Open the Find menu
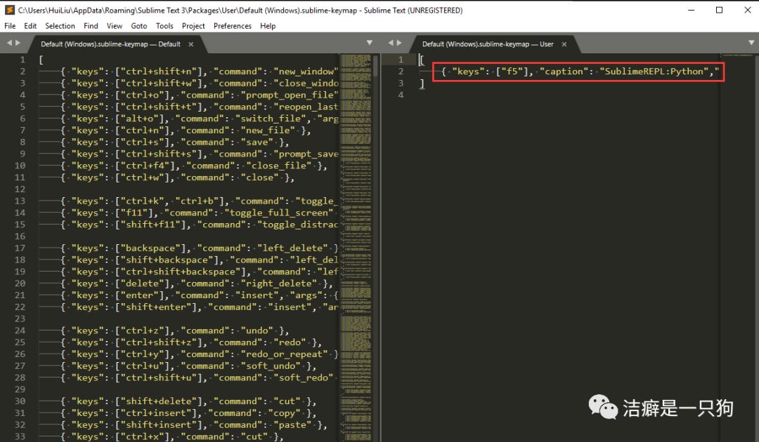Viewport: 759px width, 442px height. (x=91, y=26)
